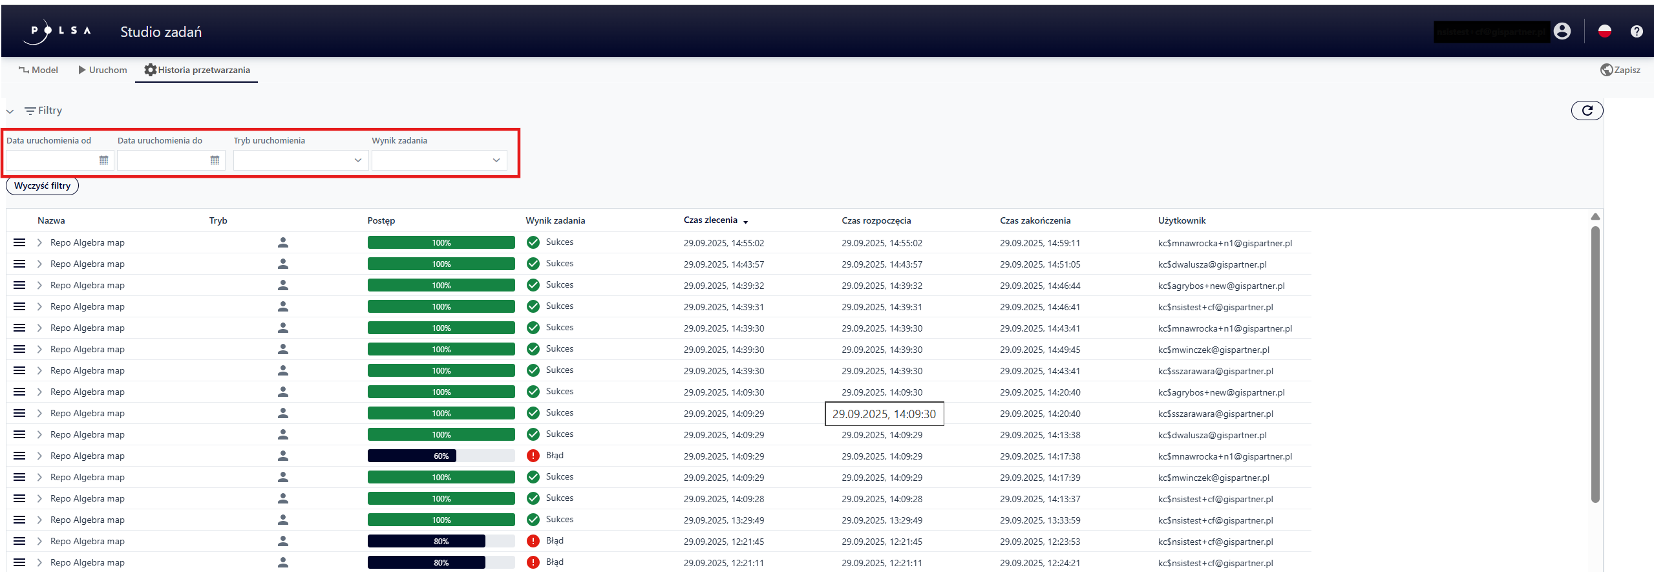
Task: Click the red error icon at 60% row
Action: 533,456
